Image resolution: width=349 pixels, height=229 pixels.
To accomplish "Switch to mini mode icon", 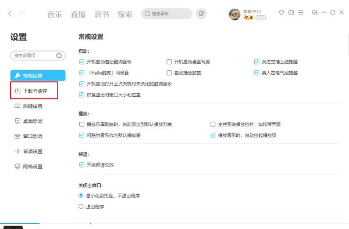I will pyautogui.click(x=315, y=12).
